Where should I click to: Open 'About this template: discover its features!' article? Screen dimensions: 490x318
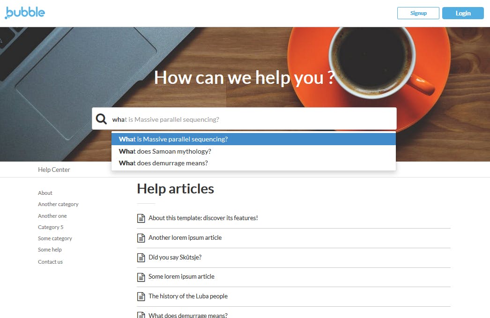203,218
